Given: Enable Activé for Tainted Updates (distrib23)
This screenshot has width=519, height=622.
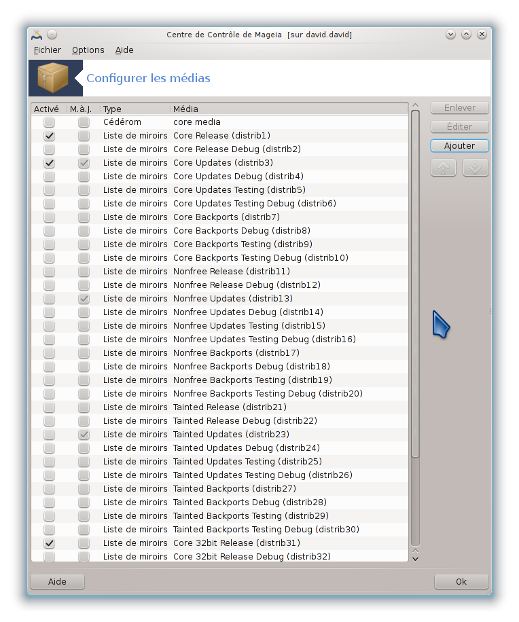Looking at the screenshot, I should [49, 435].
